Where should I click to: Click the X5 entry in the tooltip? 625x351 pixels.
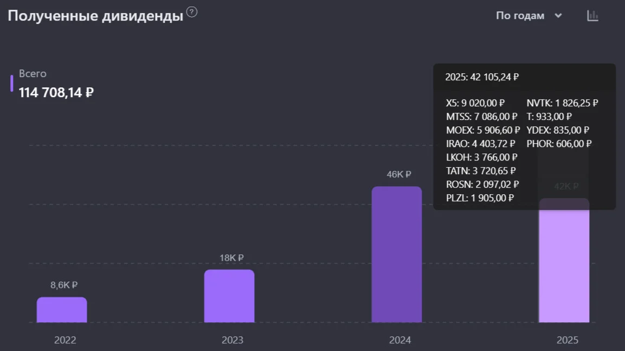475,103
